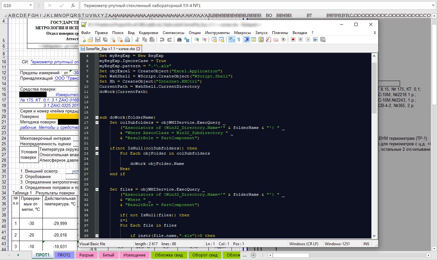Save the current vbs file via toolbar

[x=98, y=40]
